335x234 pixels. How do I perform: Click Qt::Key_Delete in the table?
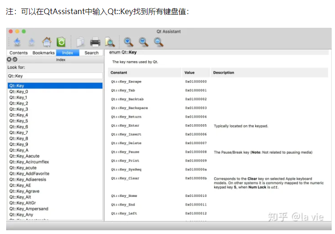coord(126,143)
